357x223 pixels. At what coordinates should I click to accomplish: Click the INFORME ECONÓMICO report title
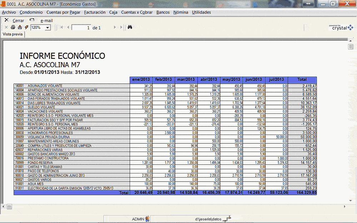(x=62, y=56)
